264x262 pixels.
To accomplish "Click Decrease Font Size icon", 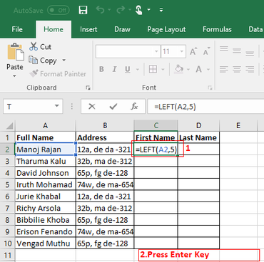I will (x=207, y=51).
